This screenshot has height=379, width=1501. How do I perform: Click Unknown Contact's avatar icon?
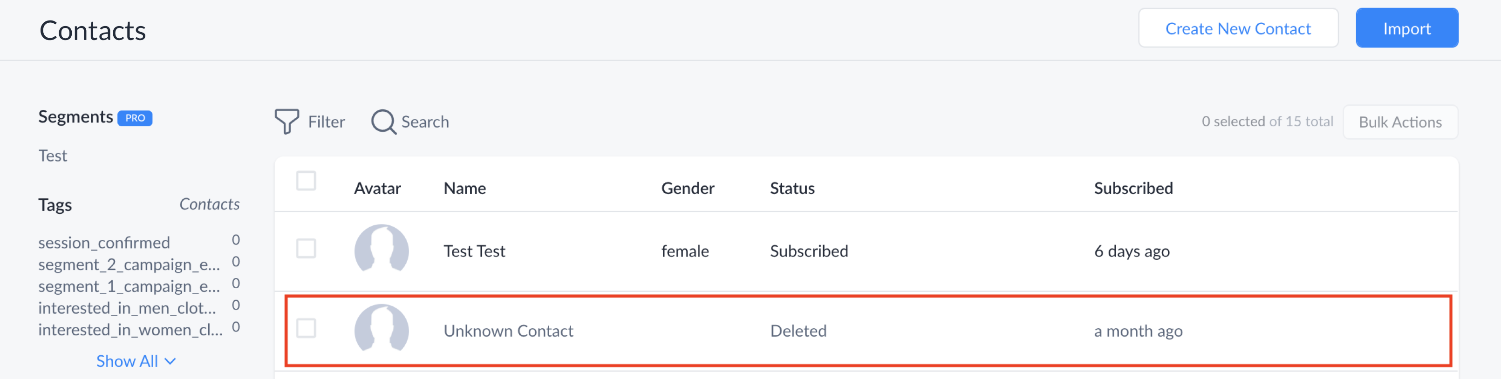(381, 330)
